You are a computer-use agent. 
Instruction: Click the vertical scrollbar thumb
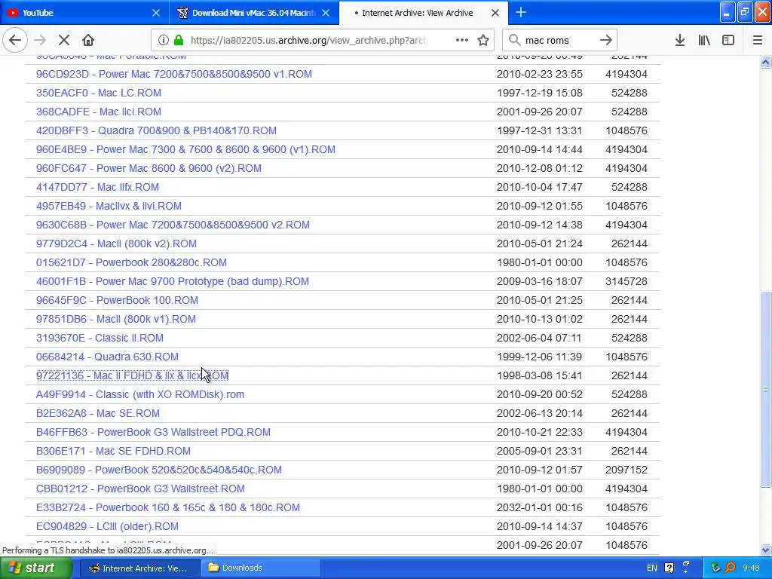[x=766, y=389]
